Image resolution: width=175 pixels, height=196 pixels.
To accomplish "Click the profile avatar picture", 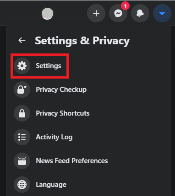I will point(47,14).
